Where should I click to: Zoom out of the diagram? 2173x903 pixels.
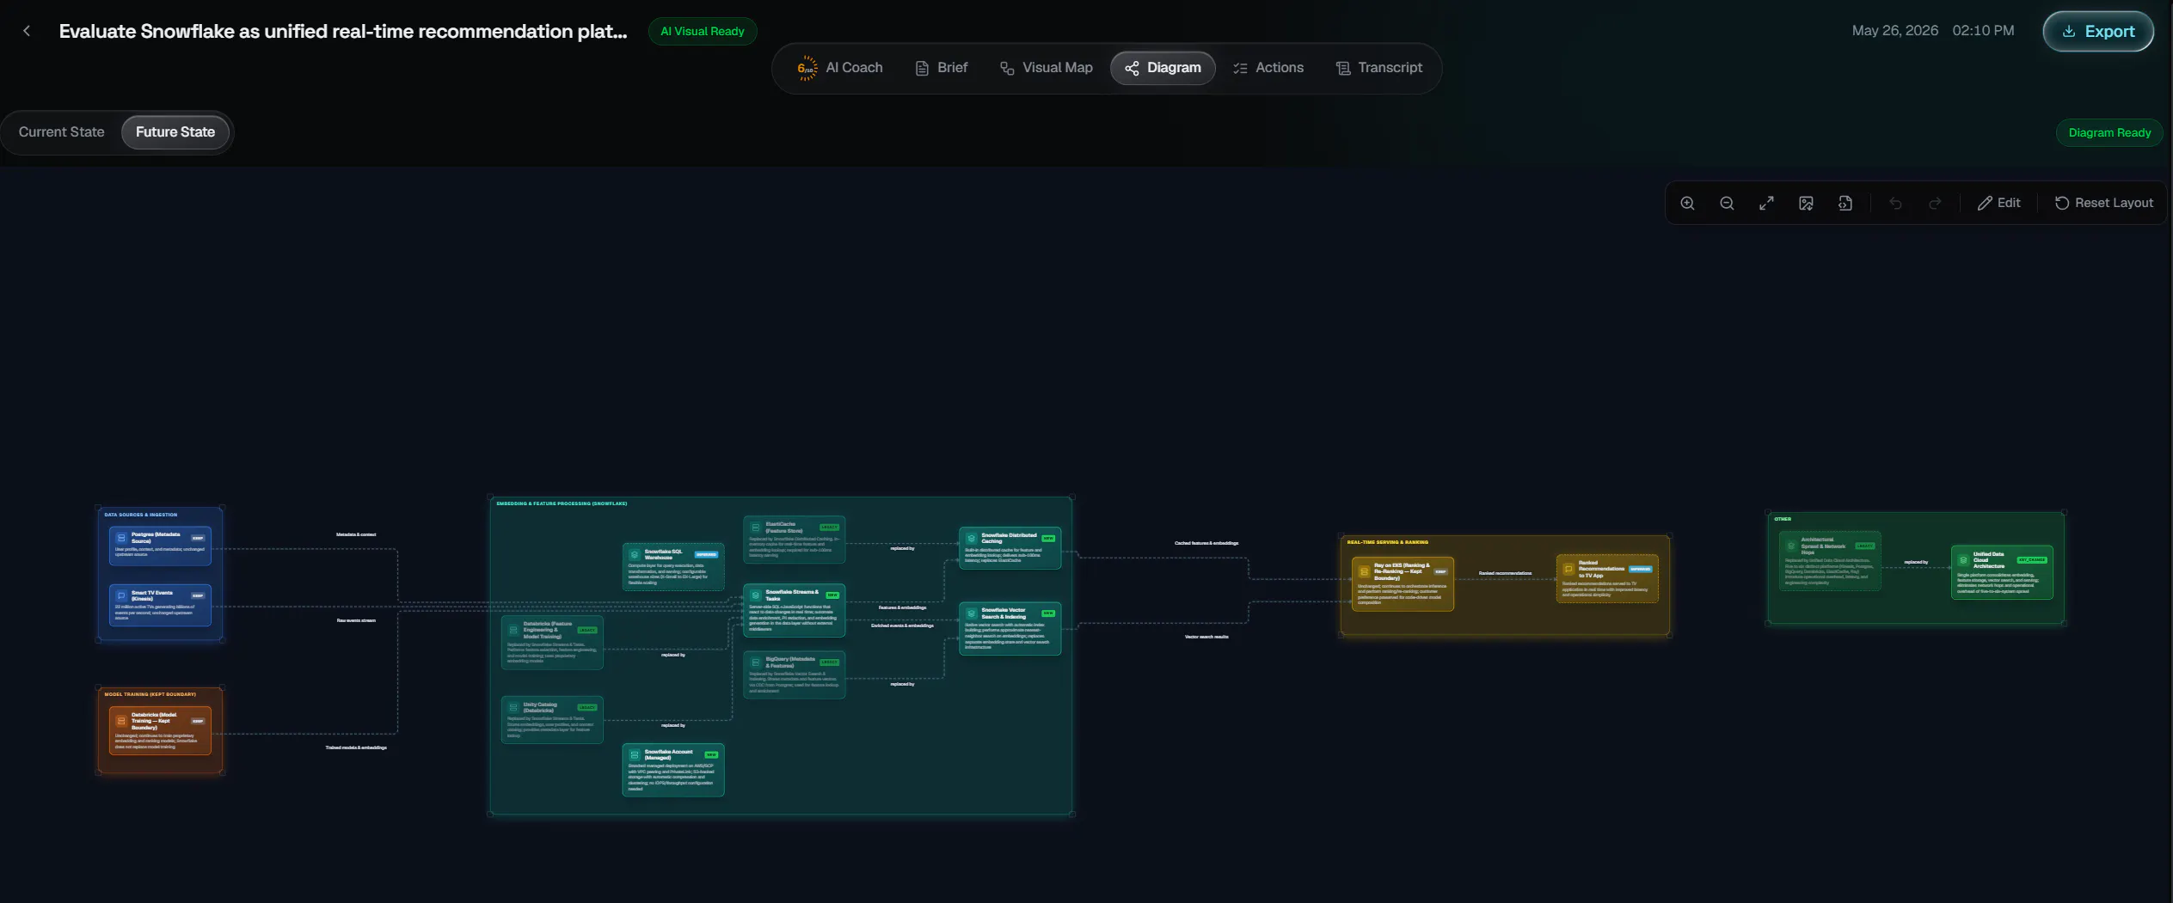click(1727, 204)
